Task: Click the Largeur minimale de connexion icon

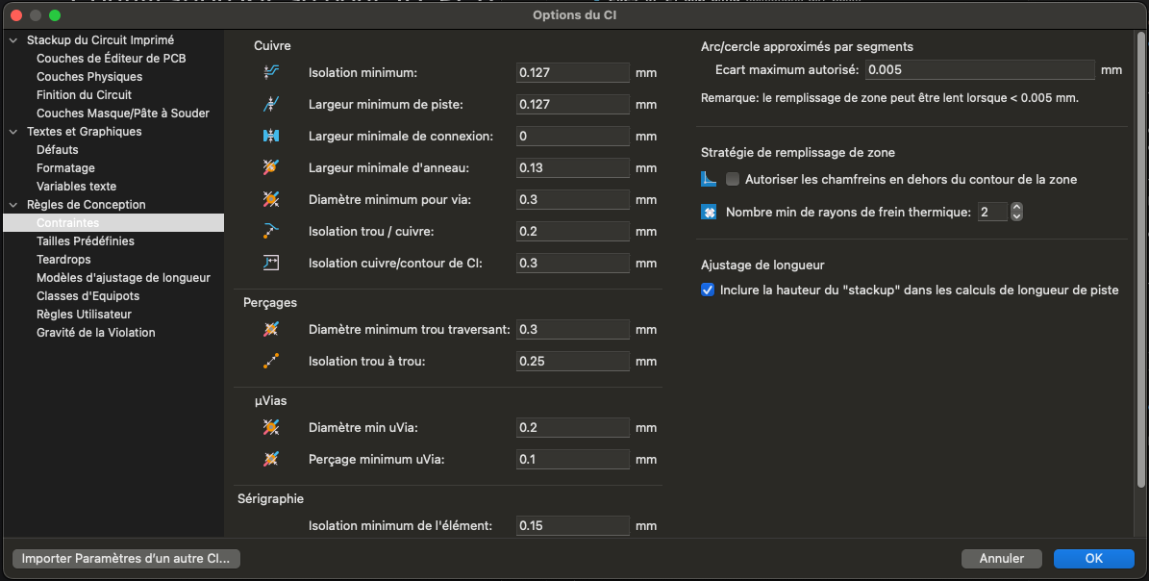Action: point(271,136)
